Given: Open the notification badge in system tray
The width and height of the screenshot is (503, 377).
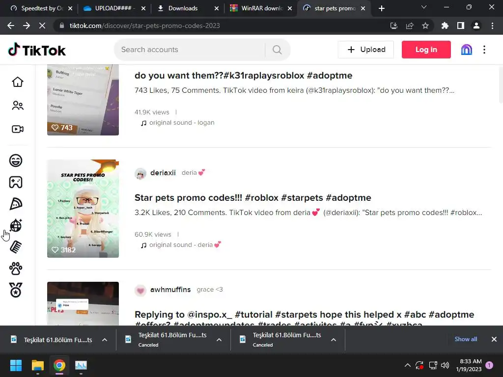Looking at the screenshot, I should [489, 365].
